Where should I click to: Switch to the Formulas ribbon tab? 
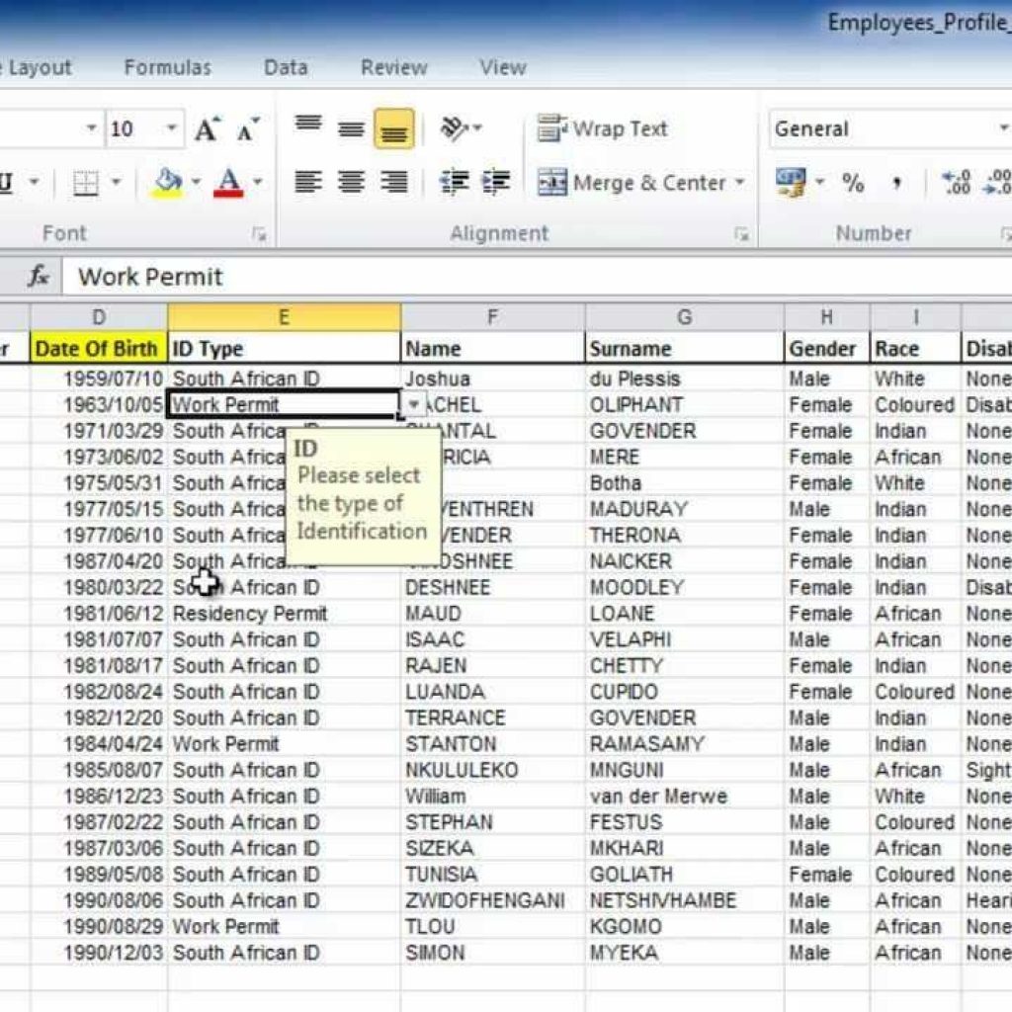167,67
